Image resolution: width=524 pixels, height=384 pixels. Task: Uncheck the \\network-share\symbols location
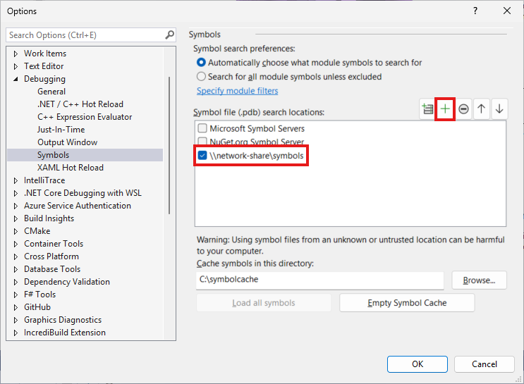[202, 156]
